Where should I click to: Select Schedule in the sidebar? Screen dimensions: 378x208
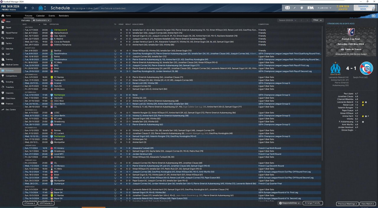tap(11, 71)
